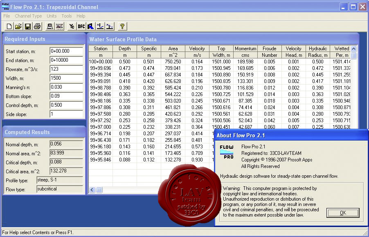Click the DFC toolbar icon
The width and height of the screenshot is (369, 237).
click(81, 26)
